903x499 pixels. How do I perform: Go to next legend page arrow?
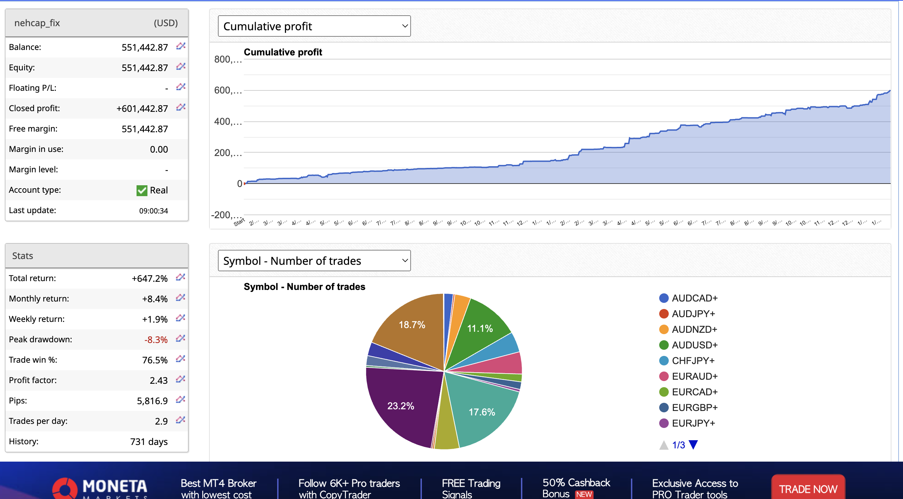click(x=693, y=445)
